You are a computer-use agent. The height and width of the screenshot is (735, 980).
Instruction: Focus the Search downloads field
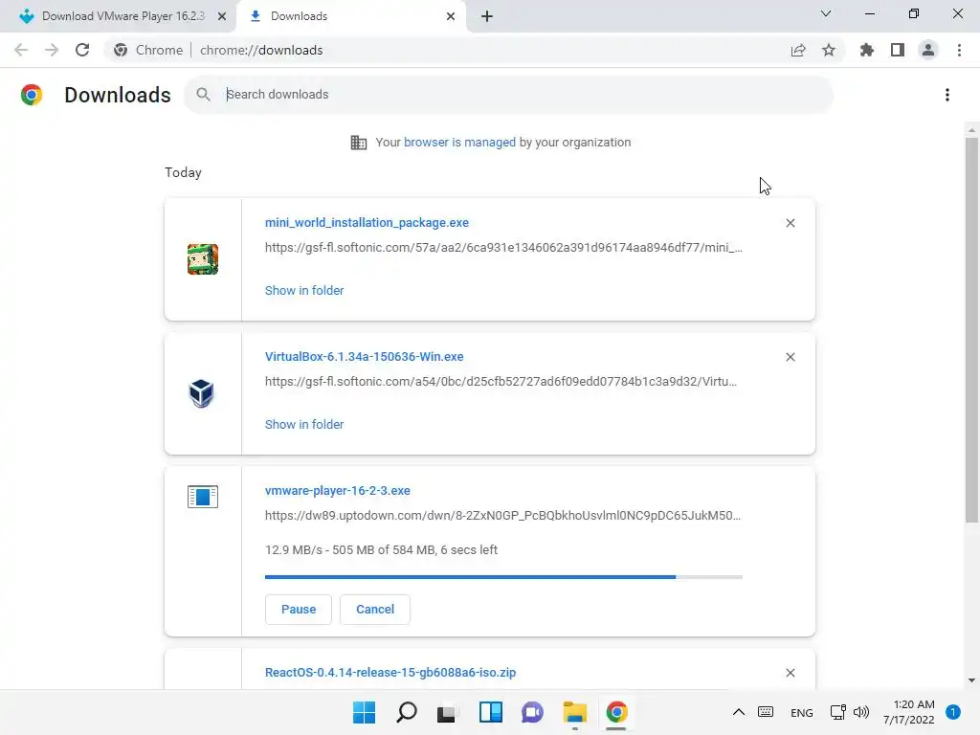coord(509,95)
